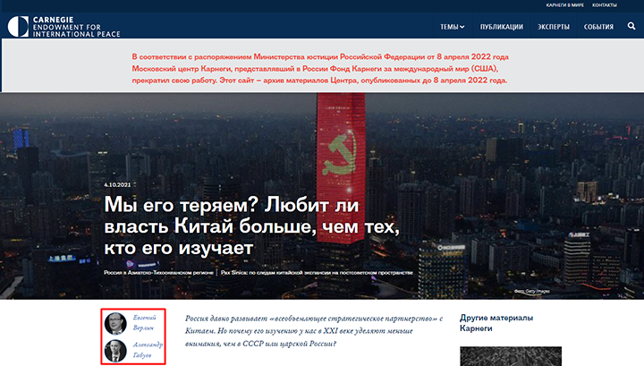644x366 pixels.
Task: Click author name Александр Габуев
Action: [x=149, y=350]
